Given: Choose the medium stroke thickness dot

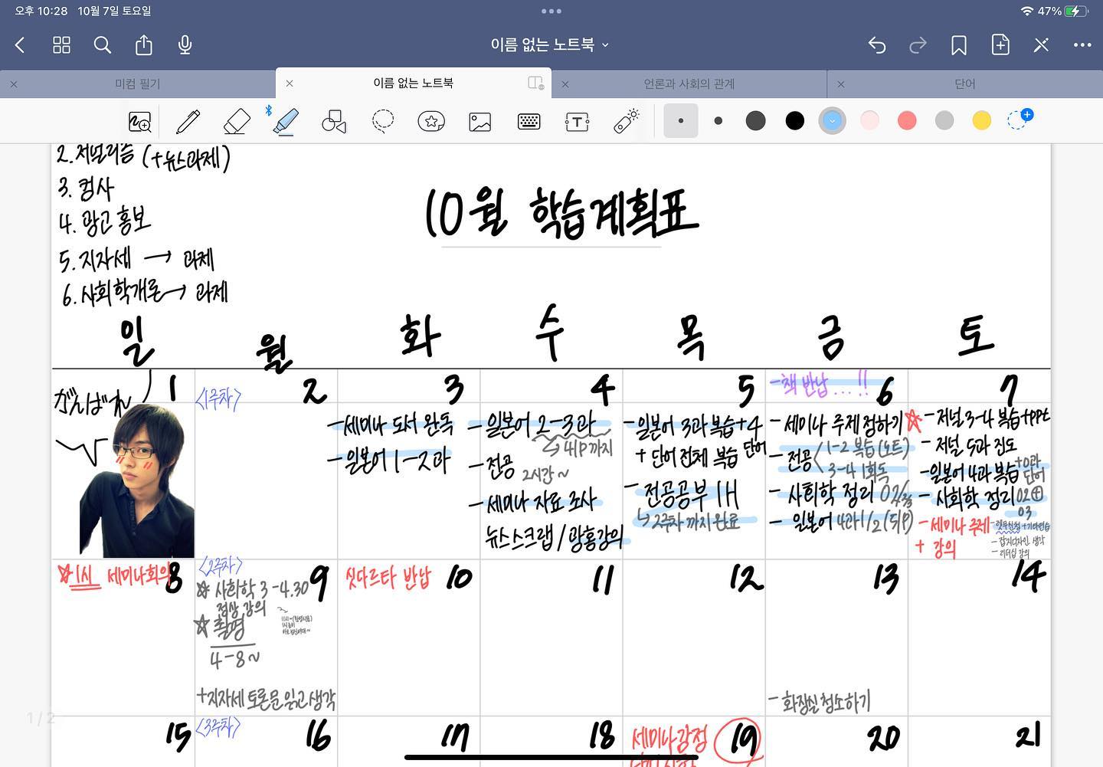Looking at the screenshot, I should tap(718, 120).
